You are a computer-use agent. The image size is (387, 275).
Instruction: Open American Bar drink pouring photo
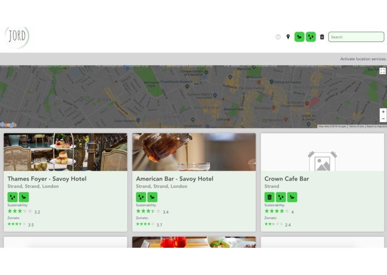(x=194, y=152)
